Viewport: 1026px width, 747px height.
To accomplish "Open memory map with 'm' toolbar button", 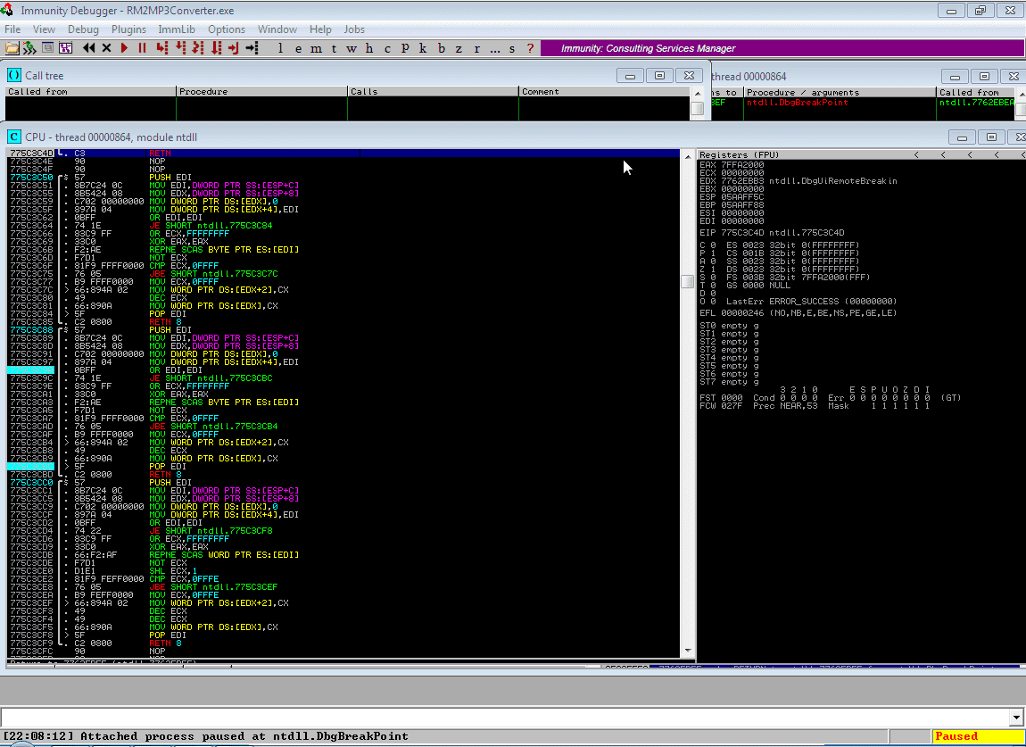I will coord(316,48).
